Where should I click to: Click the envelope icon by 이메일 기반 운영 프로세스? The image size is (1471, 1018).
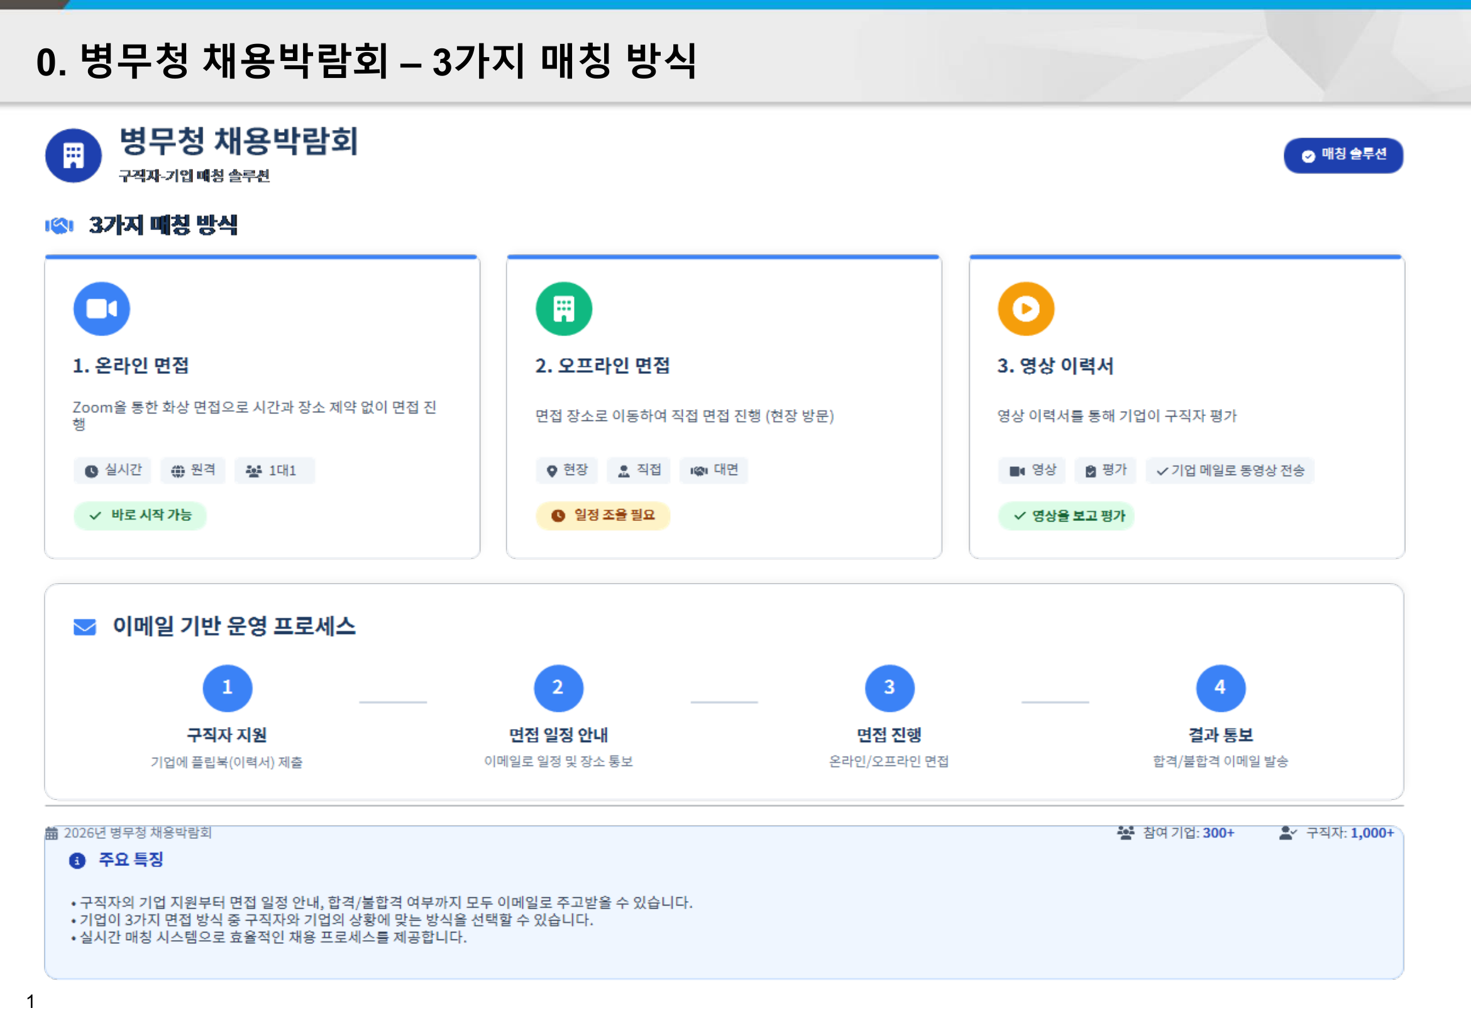pyautogui.click(x=85, y=627)
